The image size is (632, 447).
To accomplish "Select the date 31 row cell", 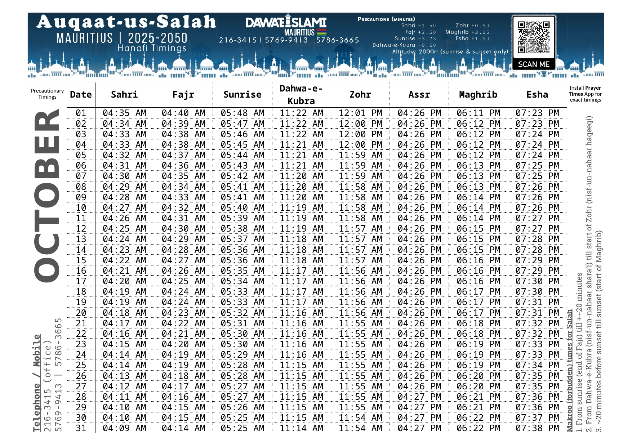I will pos(81,428).
